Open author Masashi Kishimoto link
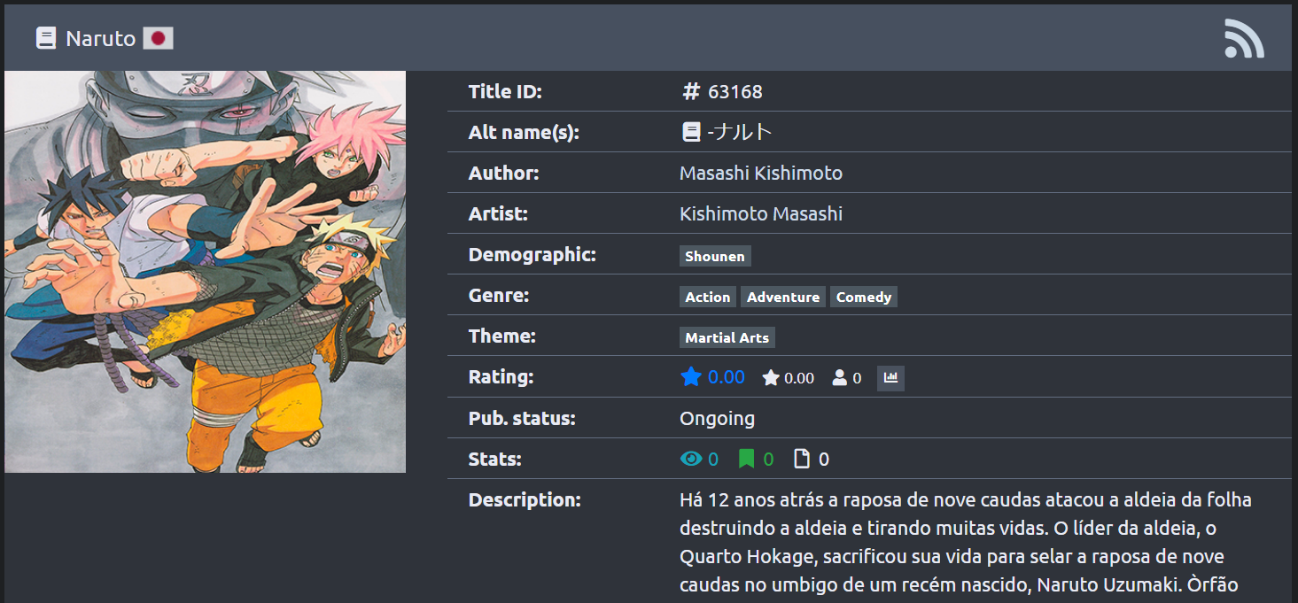Image resolution: width=1298 pixels, height=603 pixels. click(x=760, y=174)
